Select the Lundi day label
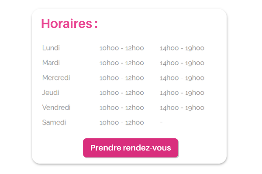Image resolution: width=262 pixels, height=174 pixels. pos(51,48)
